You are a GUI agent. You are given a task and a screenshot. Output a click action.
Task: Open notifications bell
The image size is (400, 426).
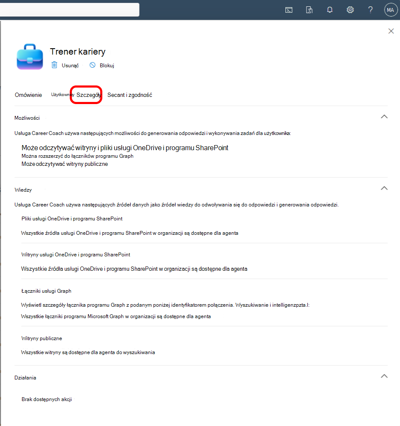[330, 10]
